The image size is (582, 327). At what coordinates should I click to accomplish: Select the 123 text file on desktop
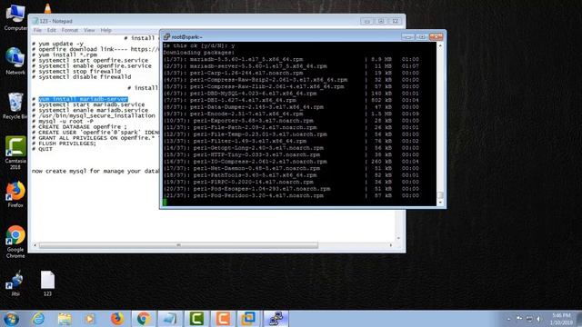[47, 283]
